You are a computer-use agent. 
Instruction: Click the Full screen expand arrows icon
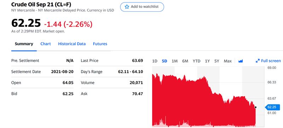pyautogui.click(x=258, y=61)
